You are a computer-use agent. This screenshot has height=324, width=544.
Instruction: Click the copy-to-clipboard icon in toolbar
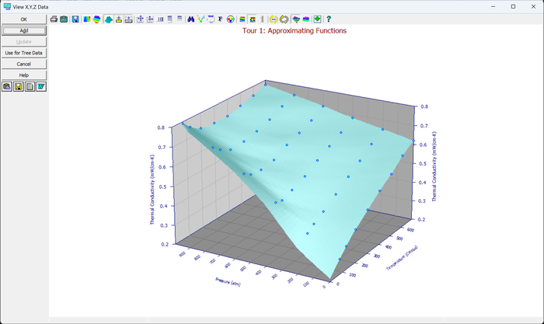coord(64,19)
